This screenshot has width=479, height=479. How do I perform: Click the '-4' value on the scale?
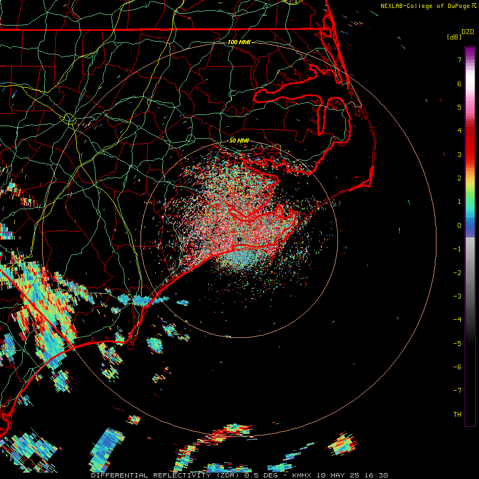pyautogui.click(x=457, y=320)
